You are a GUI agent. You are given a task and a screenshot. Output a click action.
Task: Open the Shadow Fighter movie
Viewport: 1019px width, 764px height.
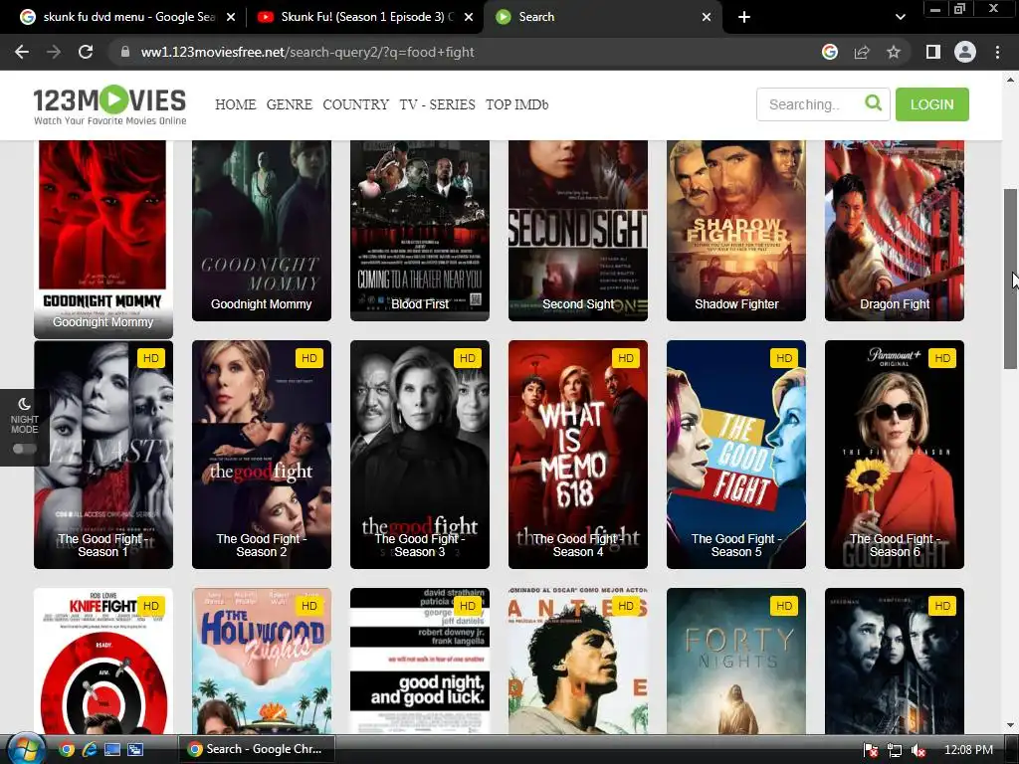pos(736,230)
